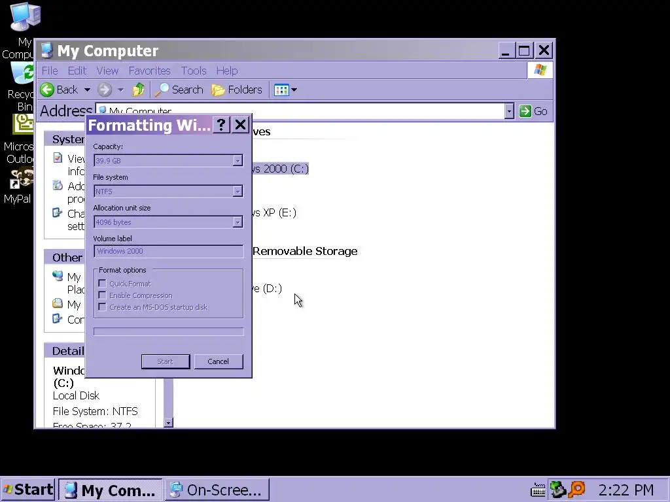Toggle the Quick Format checkbox
The width and height of the screenshot is (670, 502).
102,284
